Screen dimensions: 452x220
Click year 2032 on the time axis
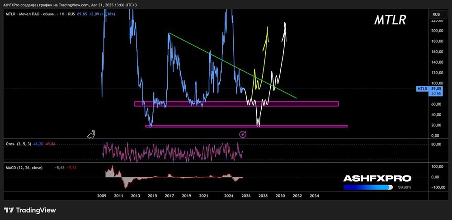click(297, 196)
